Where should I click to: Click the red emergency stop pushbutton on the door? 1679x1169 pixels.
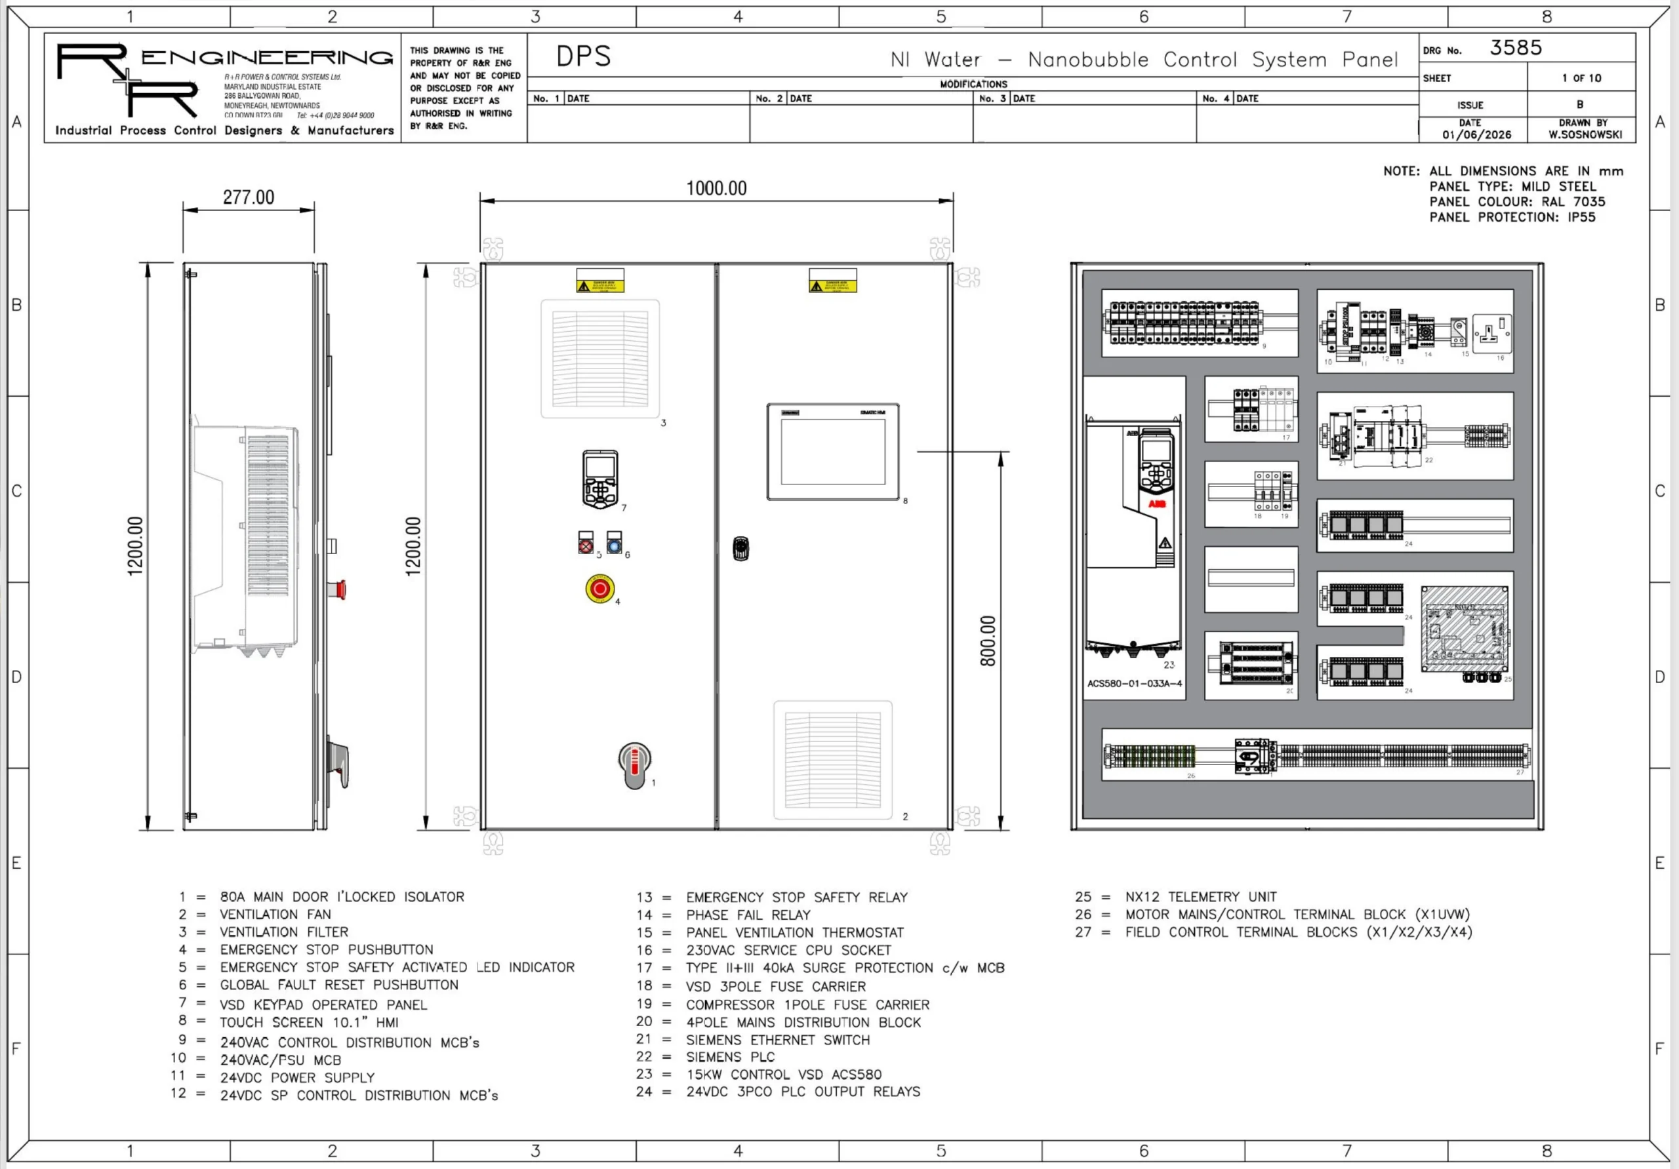pyautogui.click(x=599, y=589)
